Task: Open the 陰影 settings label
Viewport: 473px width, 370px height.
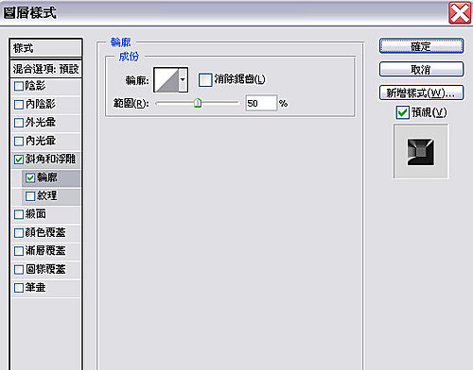Action: click(x=35, y=86)
